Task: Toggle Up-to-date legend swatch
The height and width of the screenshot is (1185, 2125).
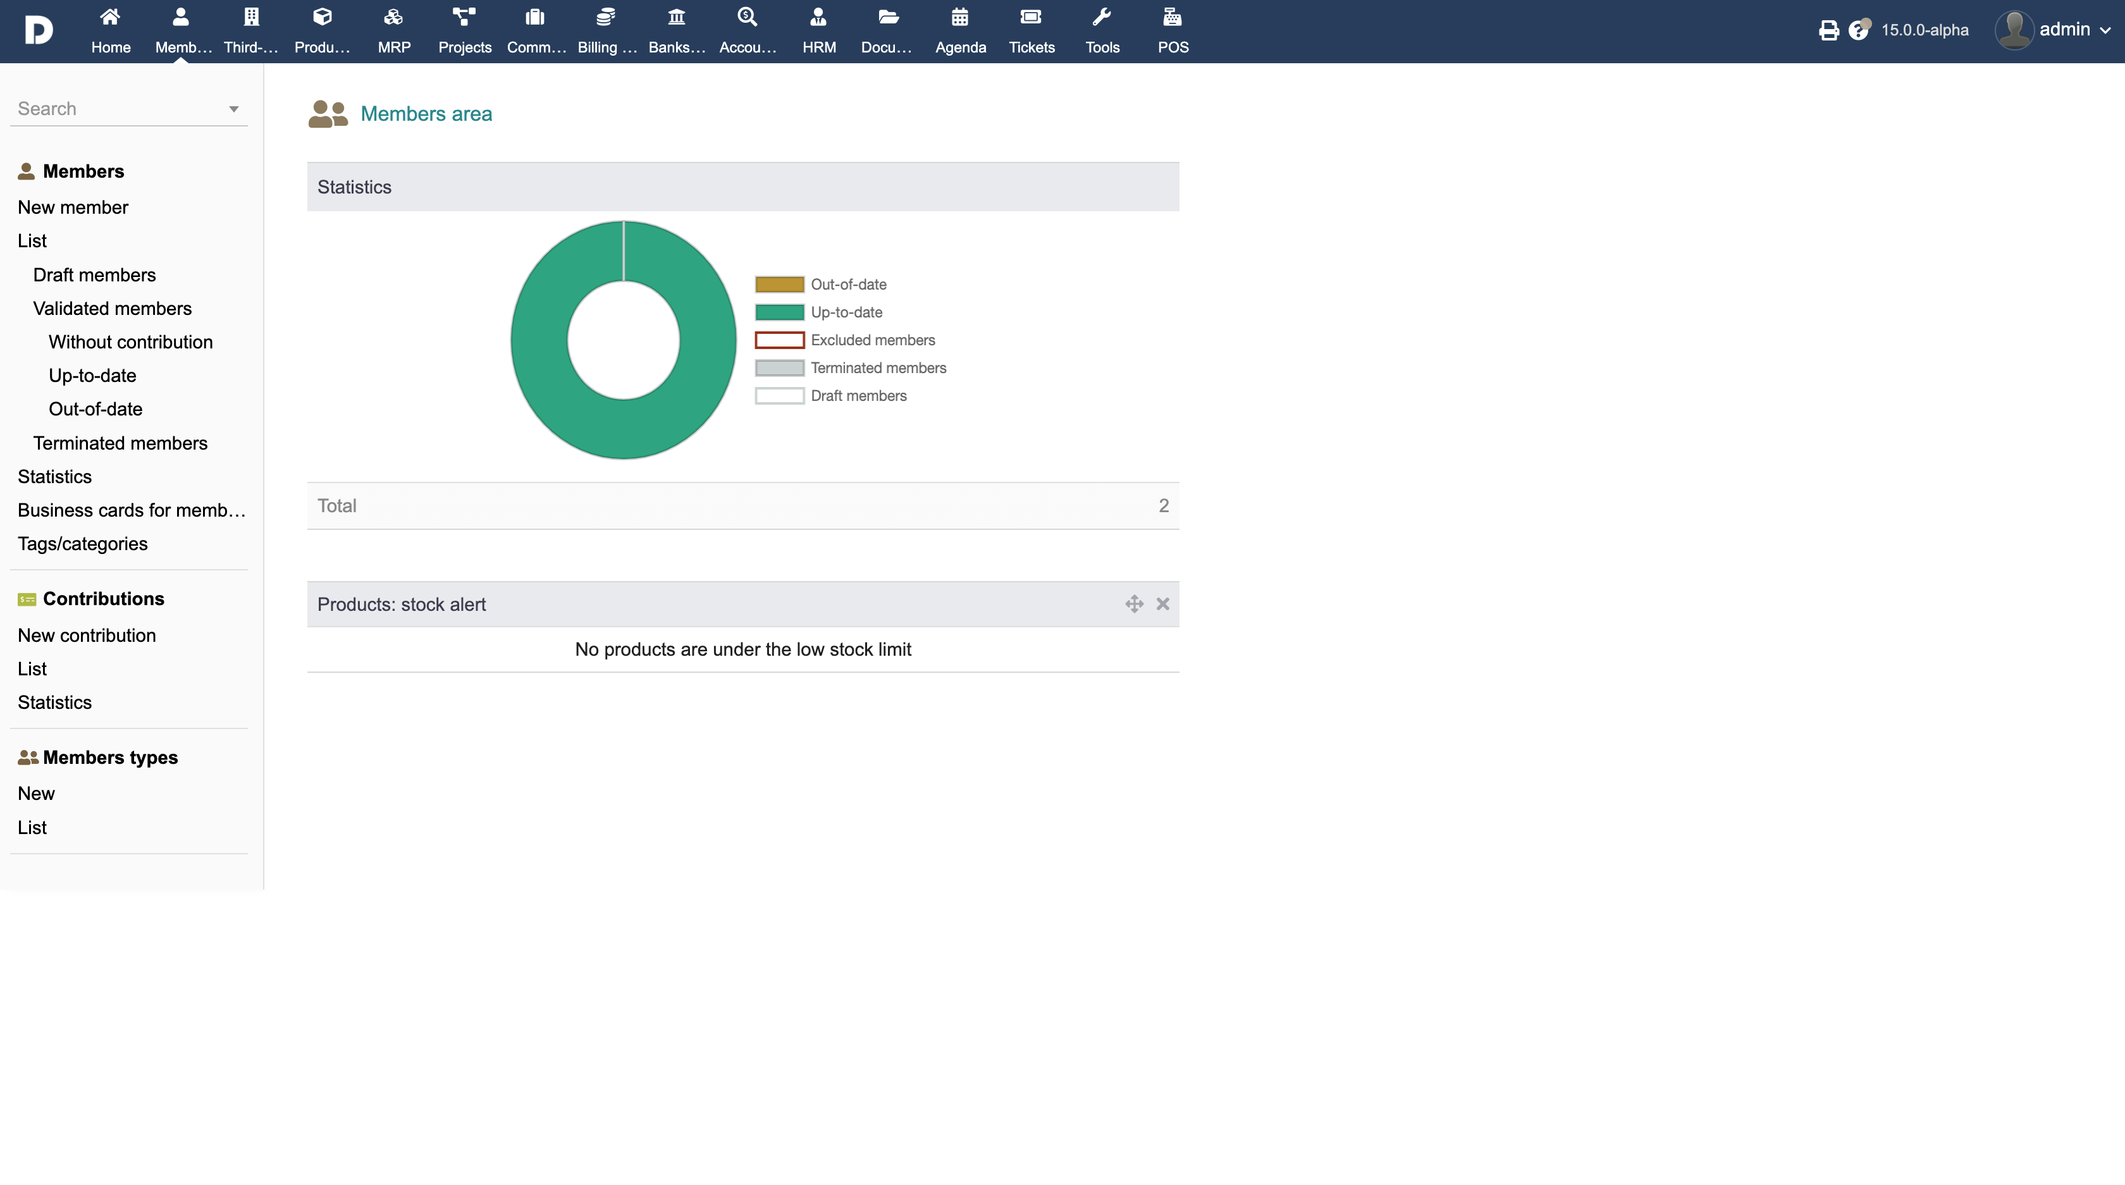Action: click(779, 312)
